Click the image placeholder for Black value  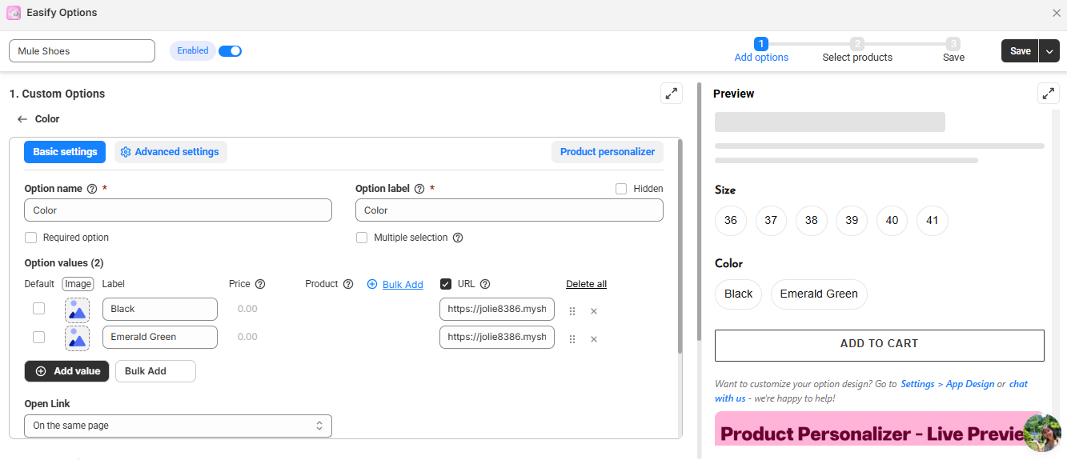click(x=77, y=310)
